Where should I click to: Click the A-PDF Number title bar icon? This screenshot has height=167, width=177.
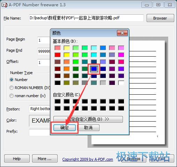5,5
